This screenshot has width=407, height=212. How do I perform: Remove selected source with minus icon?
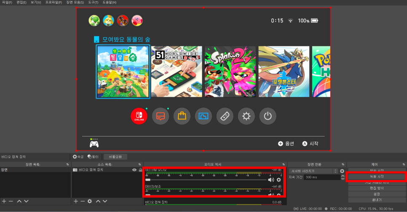pos(83,201)
